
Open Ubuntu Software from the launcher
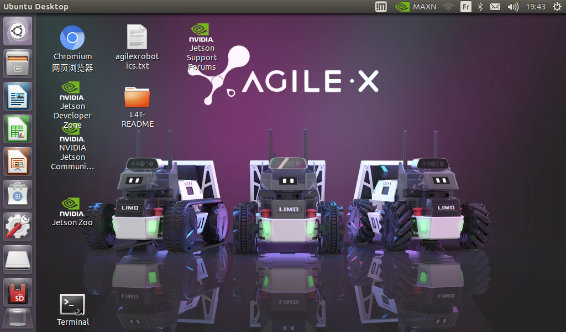pos(18,194)
